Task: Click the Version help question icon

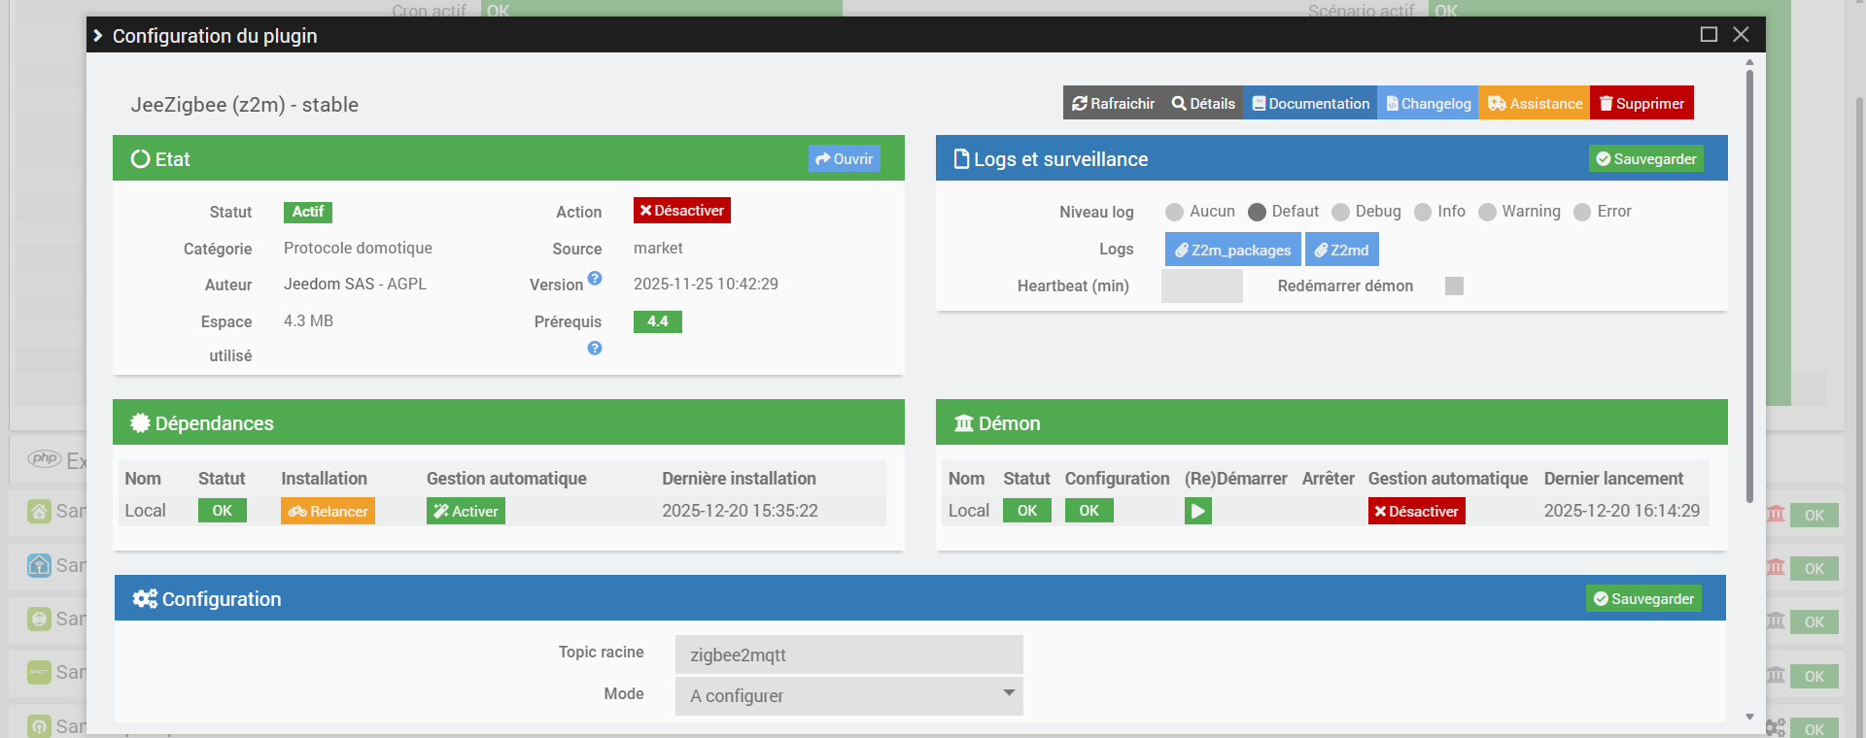Action: point(595,279)
